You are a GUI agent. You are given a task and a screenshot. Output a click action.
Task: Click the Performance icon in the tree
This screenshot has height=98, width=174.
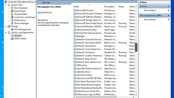12,20
